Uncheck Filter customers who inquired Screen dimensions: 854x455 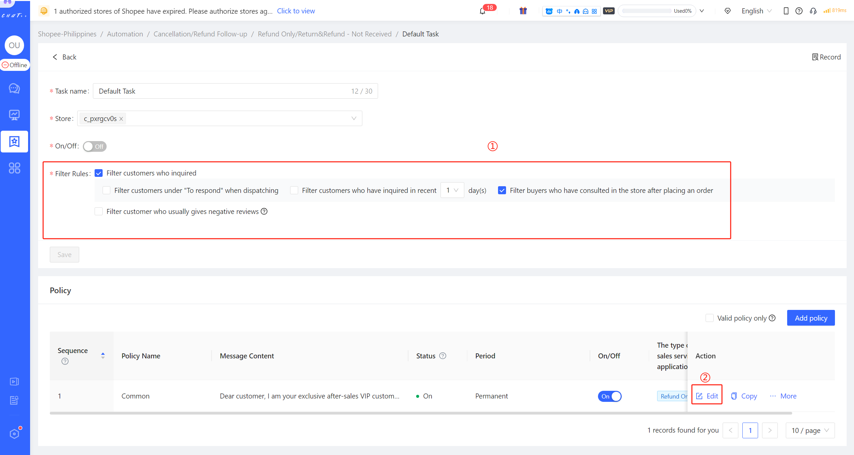(x=99, y=173)
